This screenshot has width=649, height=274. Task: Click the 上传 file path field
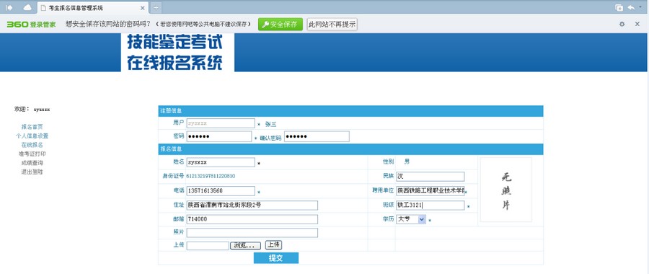click(x=208, y=246)
